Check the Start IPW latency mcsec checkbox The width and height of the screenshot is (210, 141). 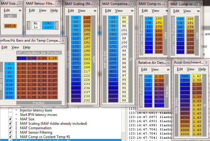point(10,114)
